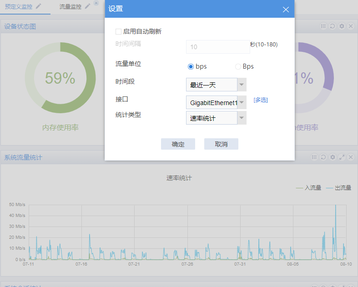Close the 系统流量统计 panel
358x287 pixels.
pyautogui.click(x=351, y=157)
